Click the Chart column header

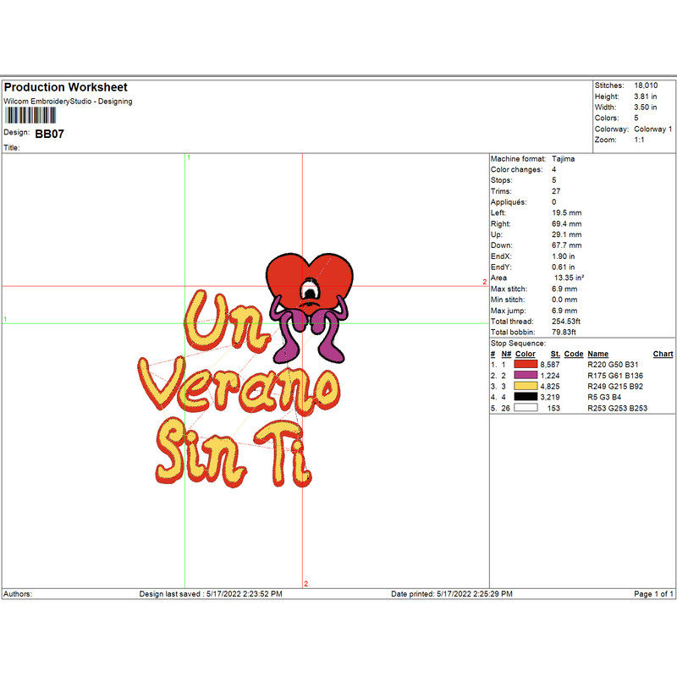pos(663,354)
